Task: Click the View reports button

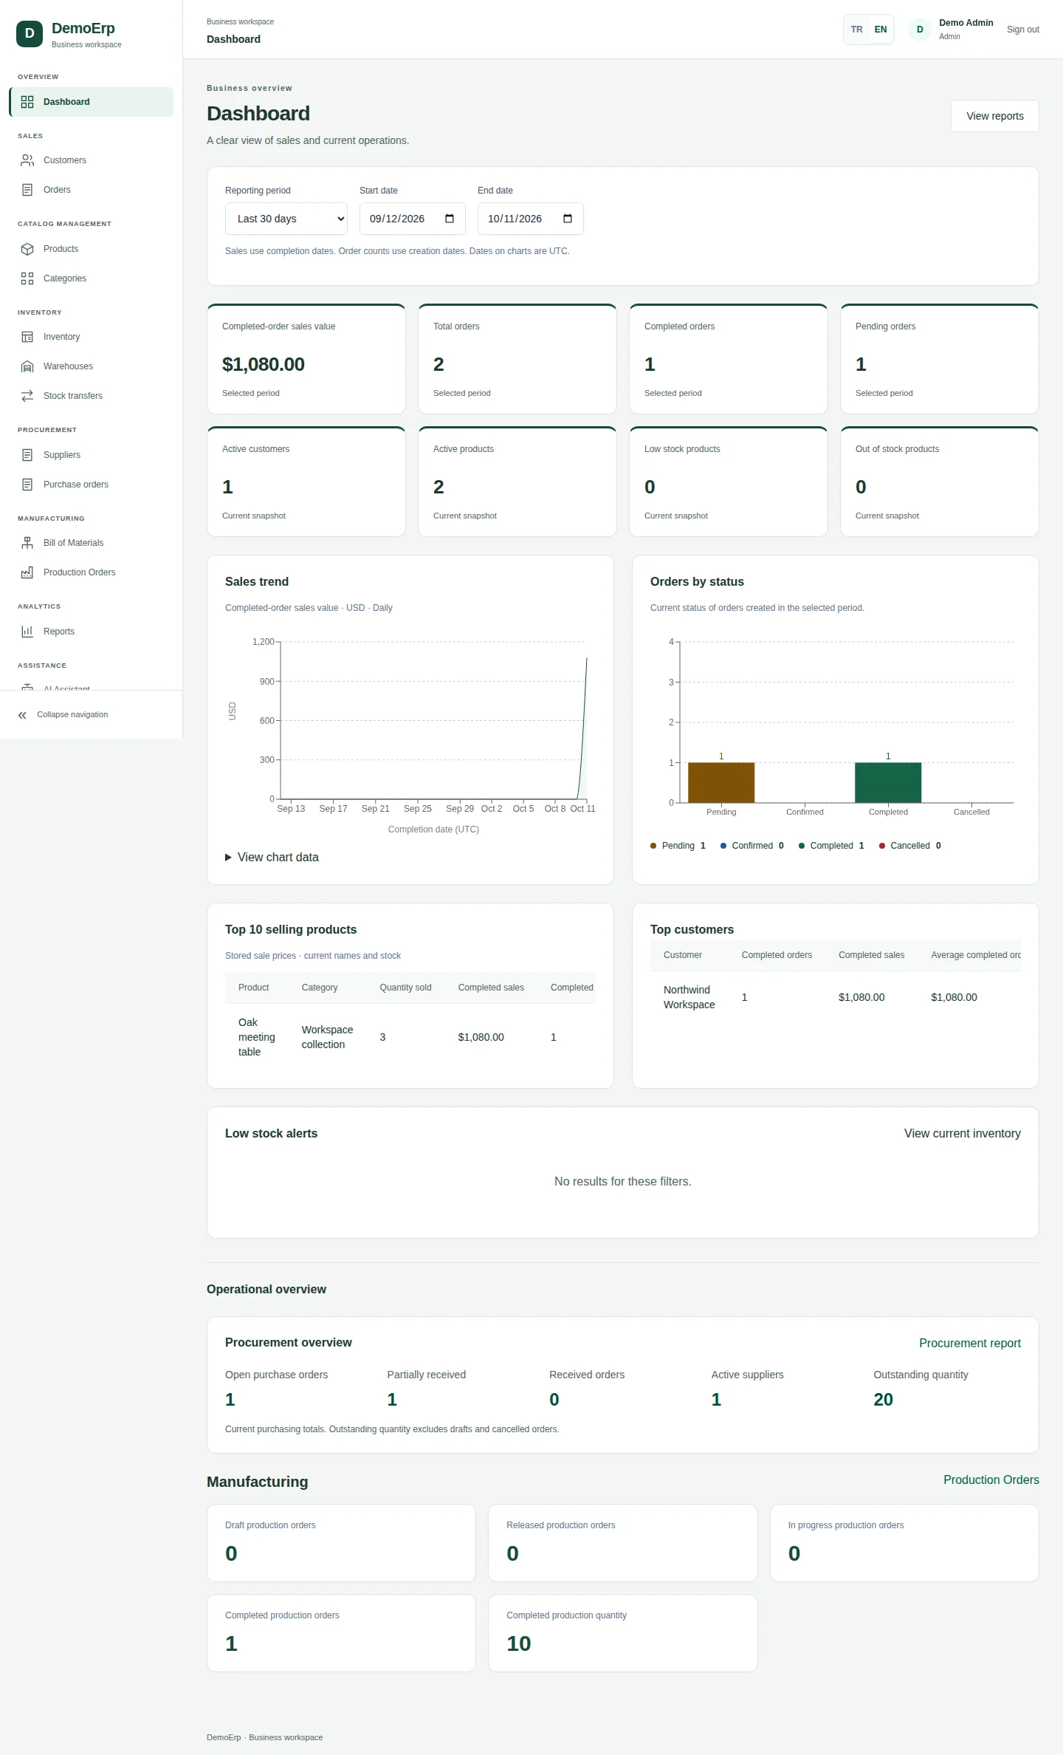Action: click(x=995, y=116)
